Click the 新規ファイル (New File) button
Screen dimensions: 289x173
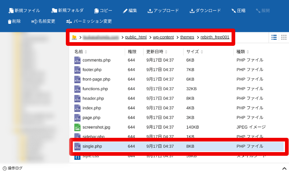tap(24, 11)
